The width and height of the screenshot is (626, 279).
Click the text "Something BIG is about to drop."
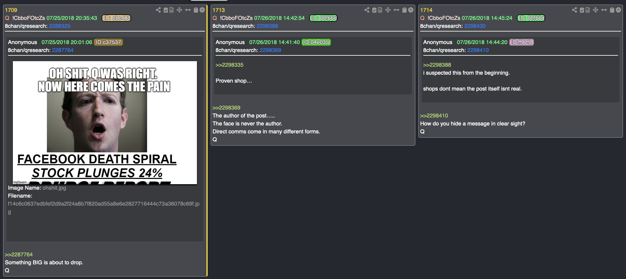coord(44,262)
